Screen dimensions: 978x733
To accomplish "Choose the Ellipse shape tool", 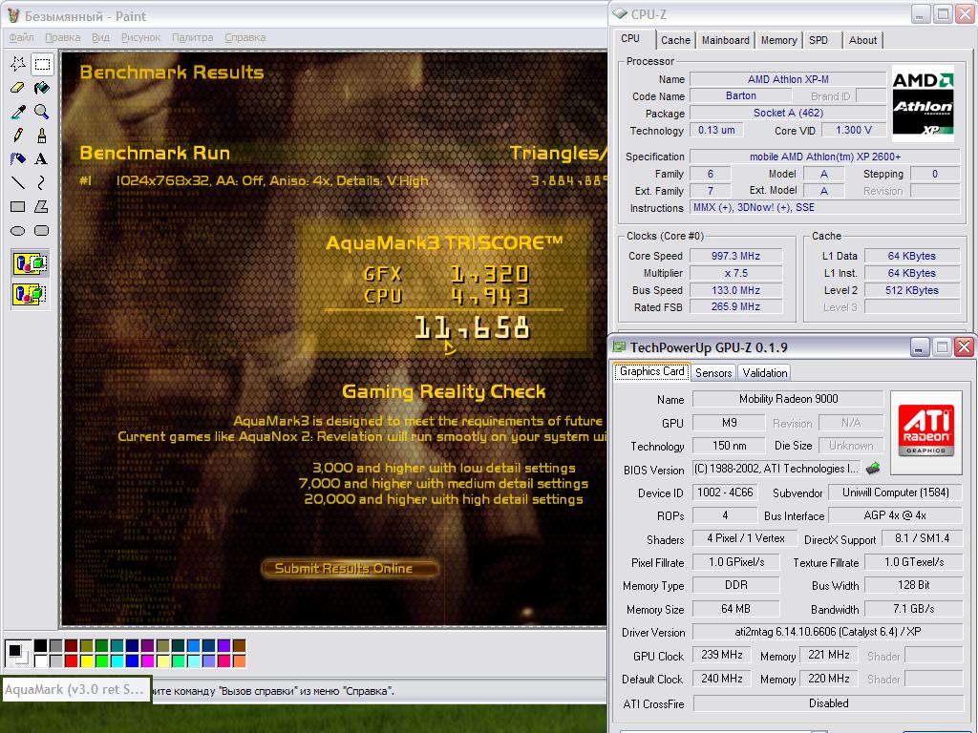I will pos(18,231).
